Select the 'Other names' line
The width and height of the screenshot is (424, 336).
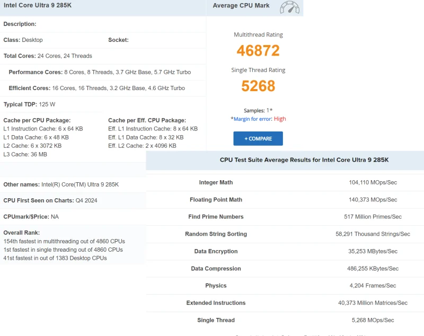pos(61,184)
